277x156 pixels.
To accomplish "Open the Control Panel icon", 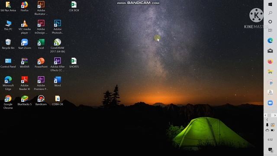I will [8, 63].
